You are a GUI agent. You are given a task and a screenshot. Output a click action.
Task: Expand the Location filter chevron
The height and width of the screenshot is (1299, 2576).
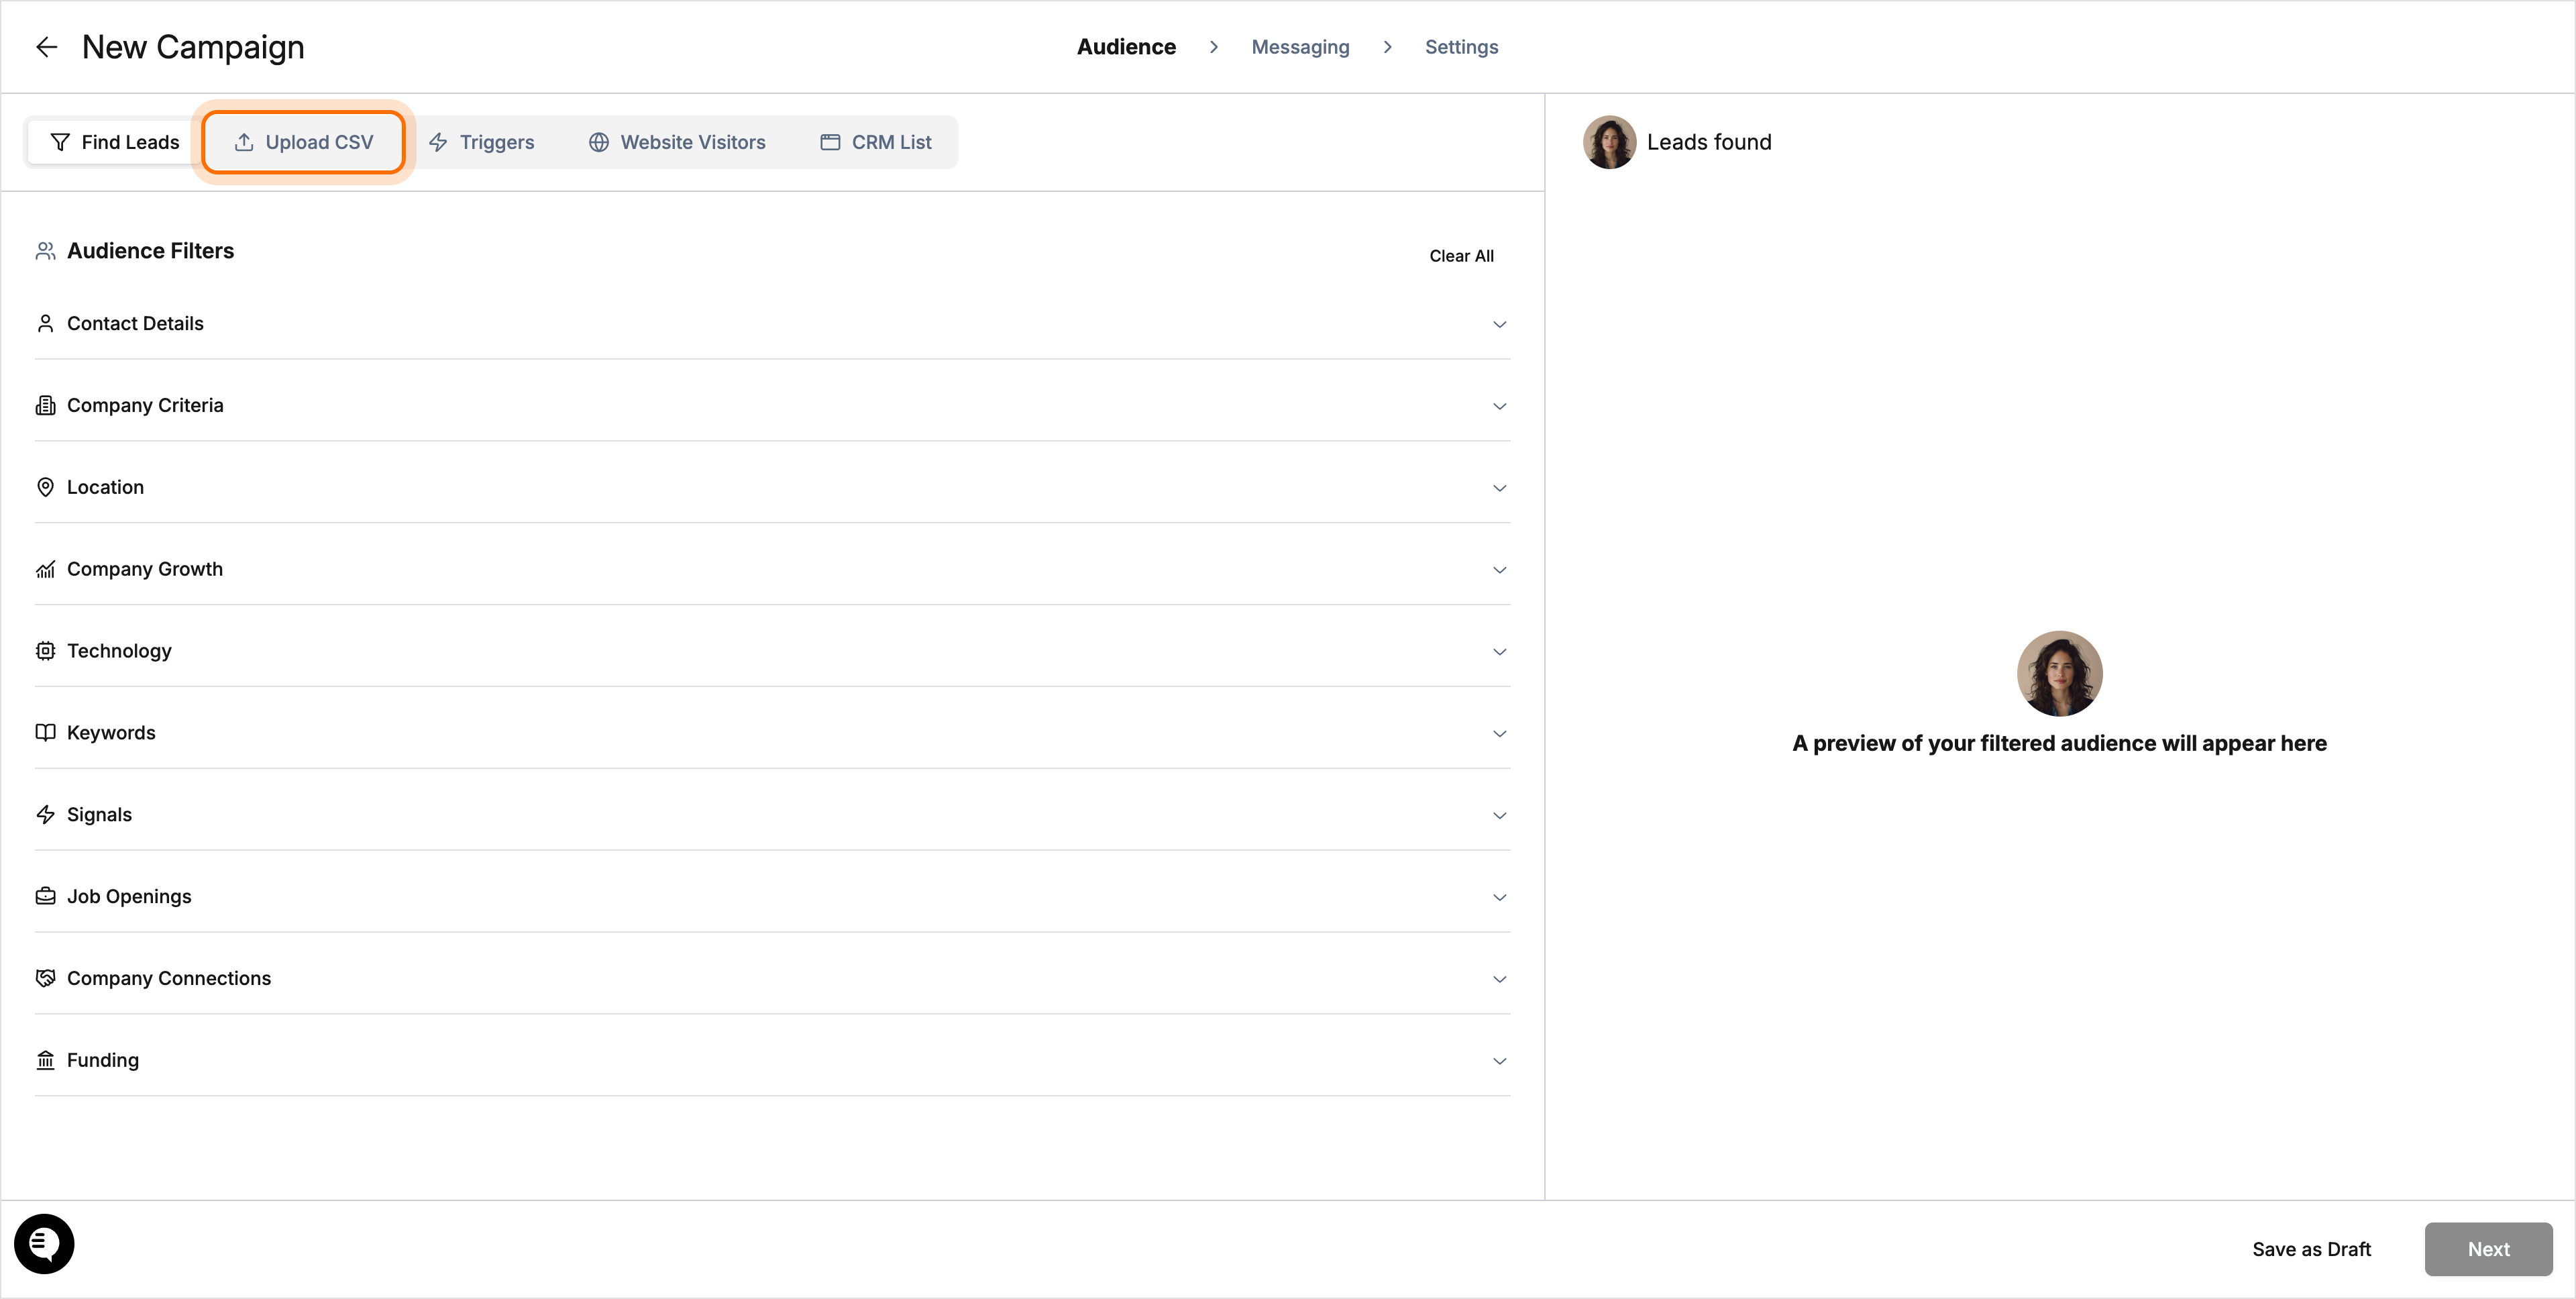coord(1499,488)
